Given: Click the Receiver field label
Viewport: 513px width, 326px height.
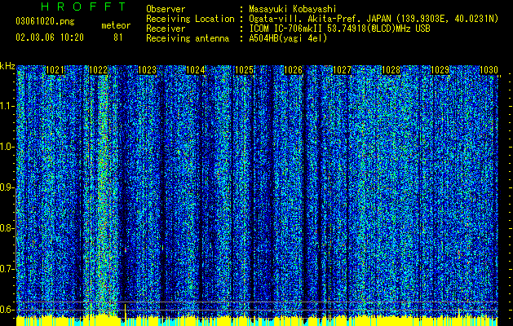Looking at the screenshot, I should pos(166,29).
